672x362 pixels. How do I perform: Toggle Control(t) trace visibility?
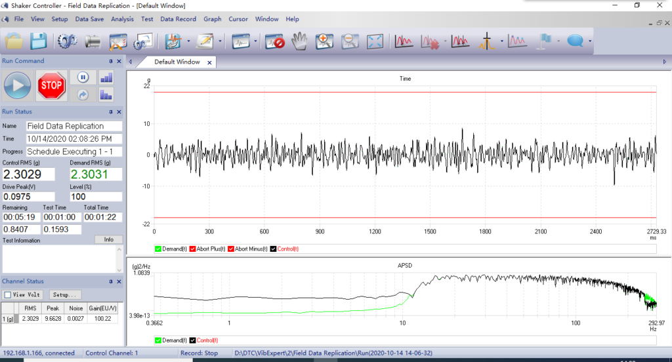[274, 249]
